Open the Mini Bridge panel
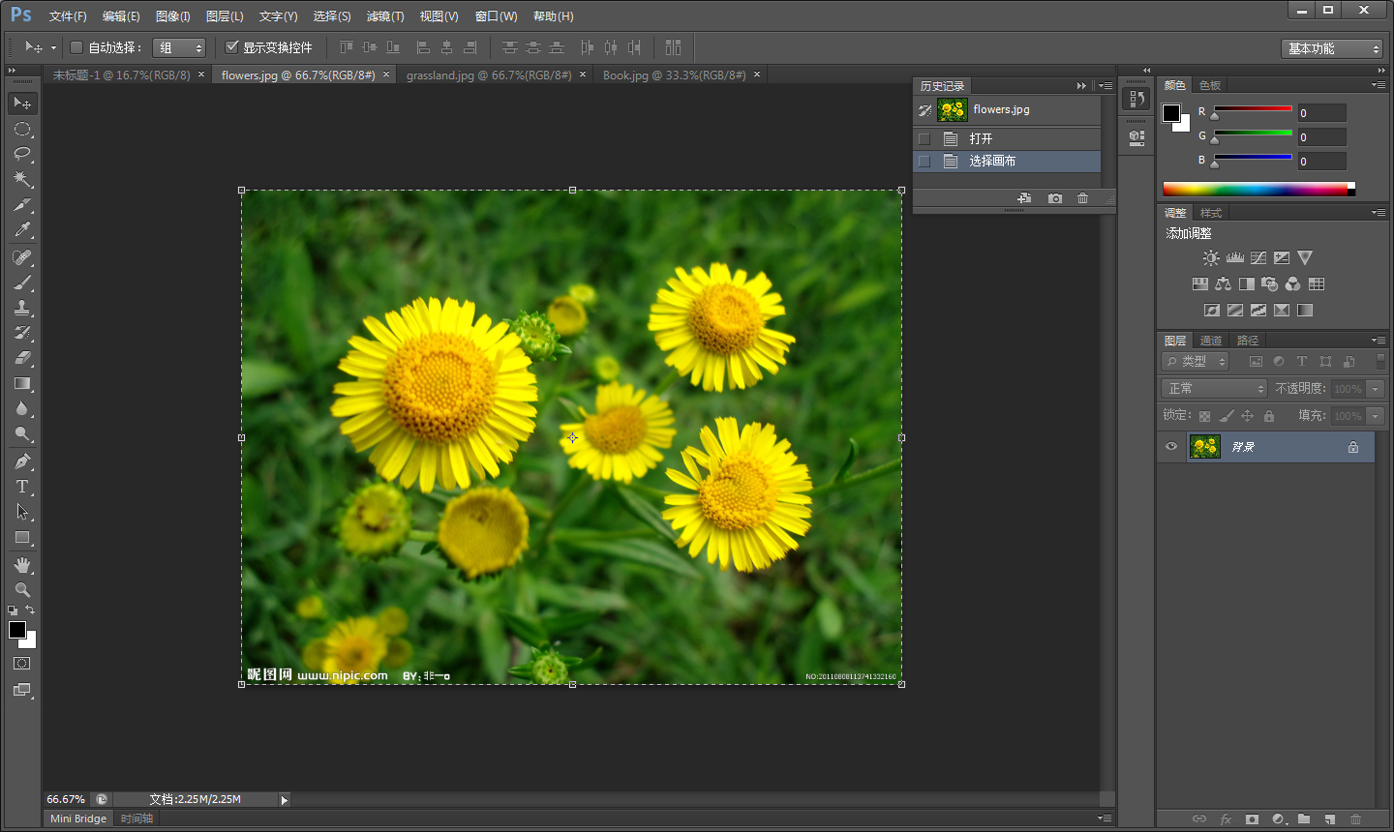 pos(78,818)
